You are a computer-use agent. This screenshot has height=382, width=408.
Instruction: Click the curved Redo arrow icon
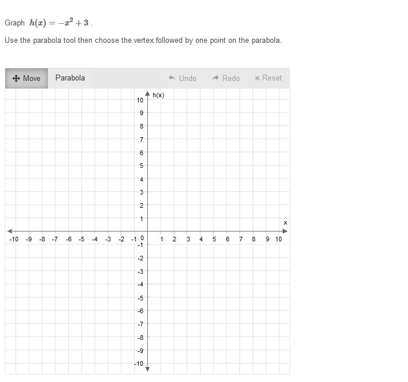pos(216,78)
